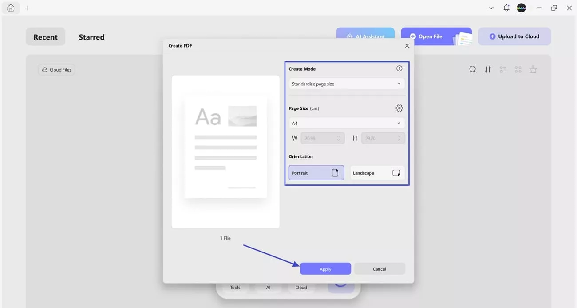
Task: Click the sort order icon
Action: coord(488,69)
